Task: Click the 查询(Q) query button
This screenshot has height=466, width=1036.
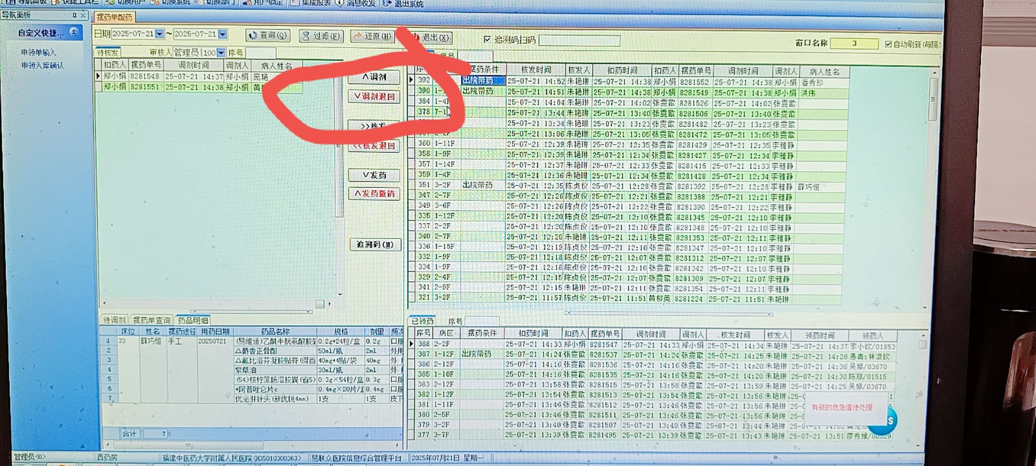Action: click(x=268, y=36)
